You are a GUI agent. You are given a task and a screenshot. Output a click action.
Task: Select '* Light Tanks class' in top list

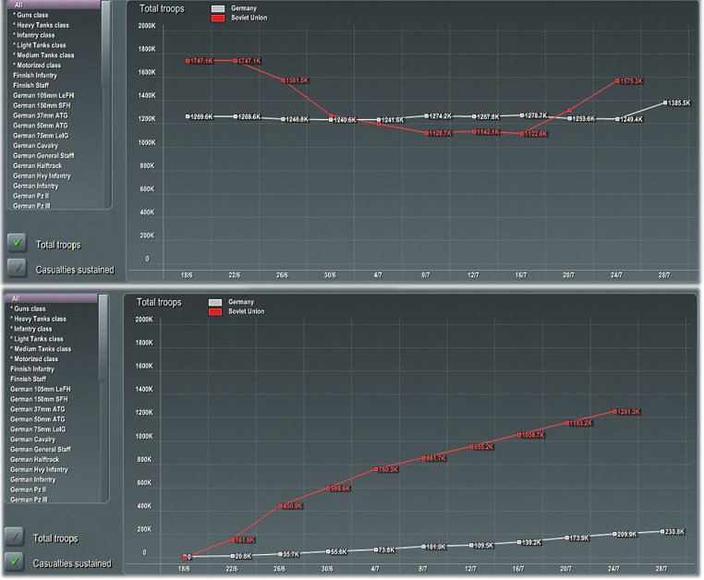point(40,45)
